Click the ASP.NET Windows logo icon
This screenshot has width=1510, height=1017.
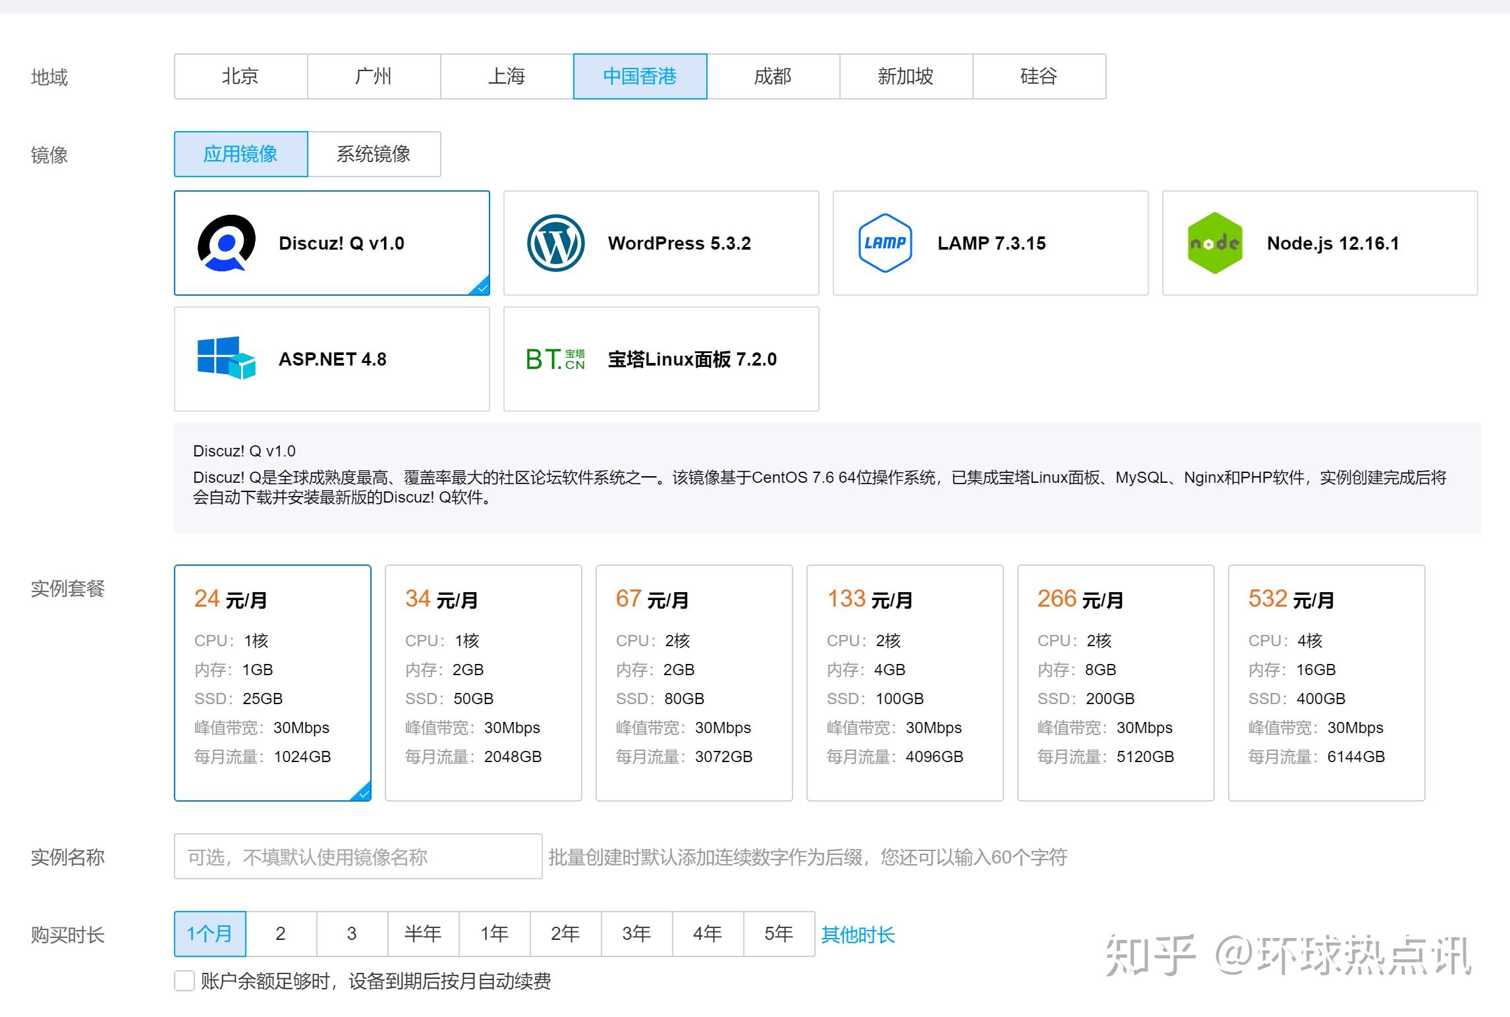coord(227,358)
